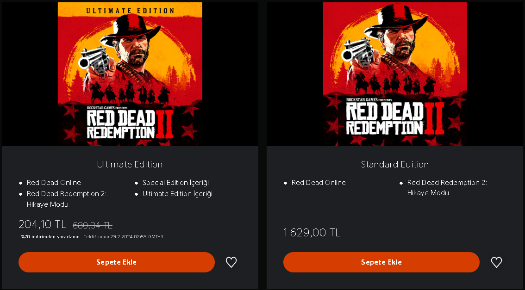Click Hikaye Modu item under Standard Edition
Screen dimensions: 525x290
pos(447,188)
